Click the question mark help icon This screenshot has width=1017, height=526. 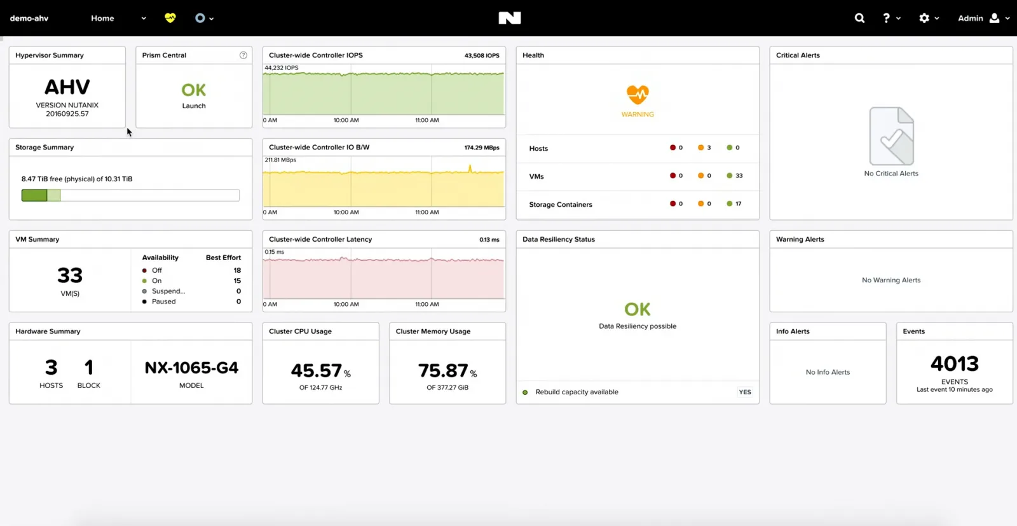[x=887, y=18]
